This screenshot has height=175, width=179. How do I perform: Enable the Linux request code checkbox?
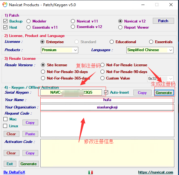tap(5, 126)
